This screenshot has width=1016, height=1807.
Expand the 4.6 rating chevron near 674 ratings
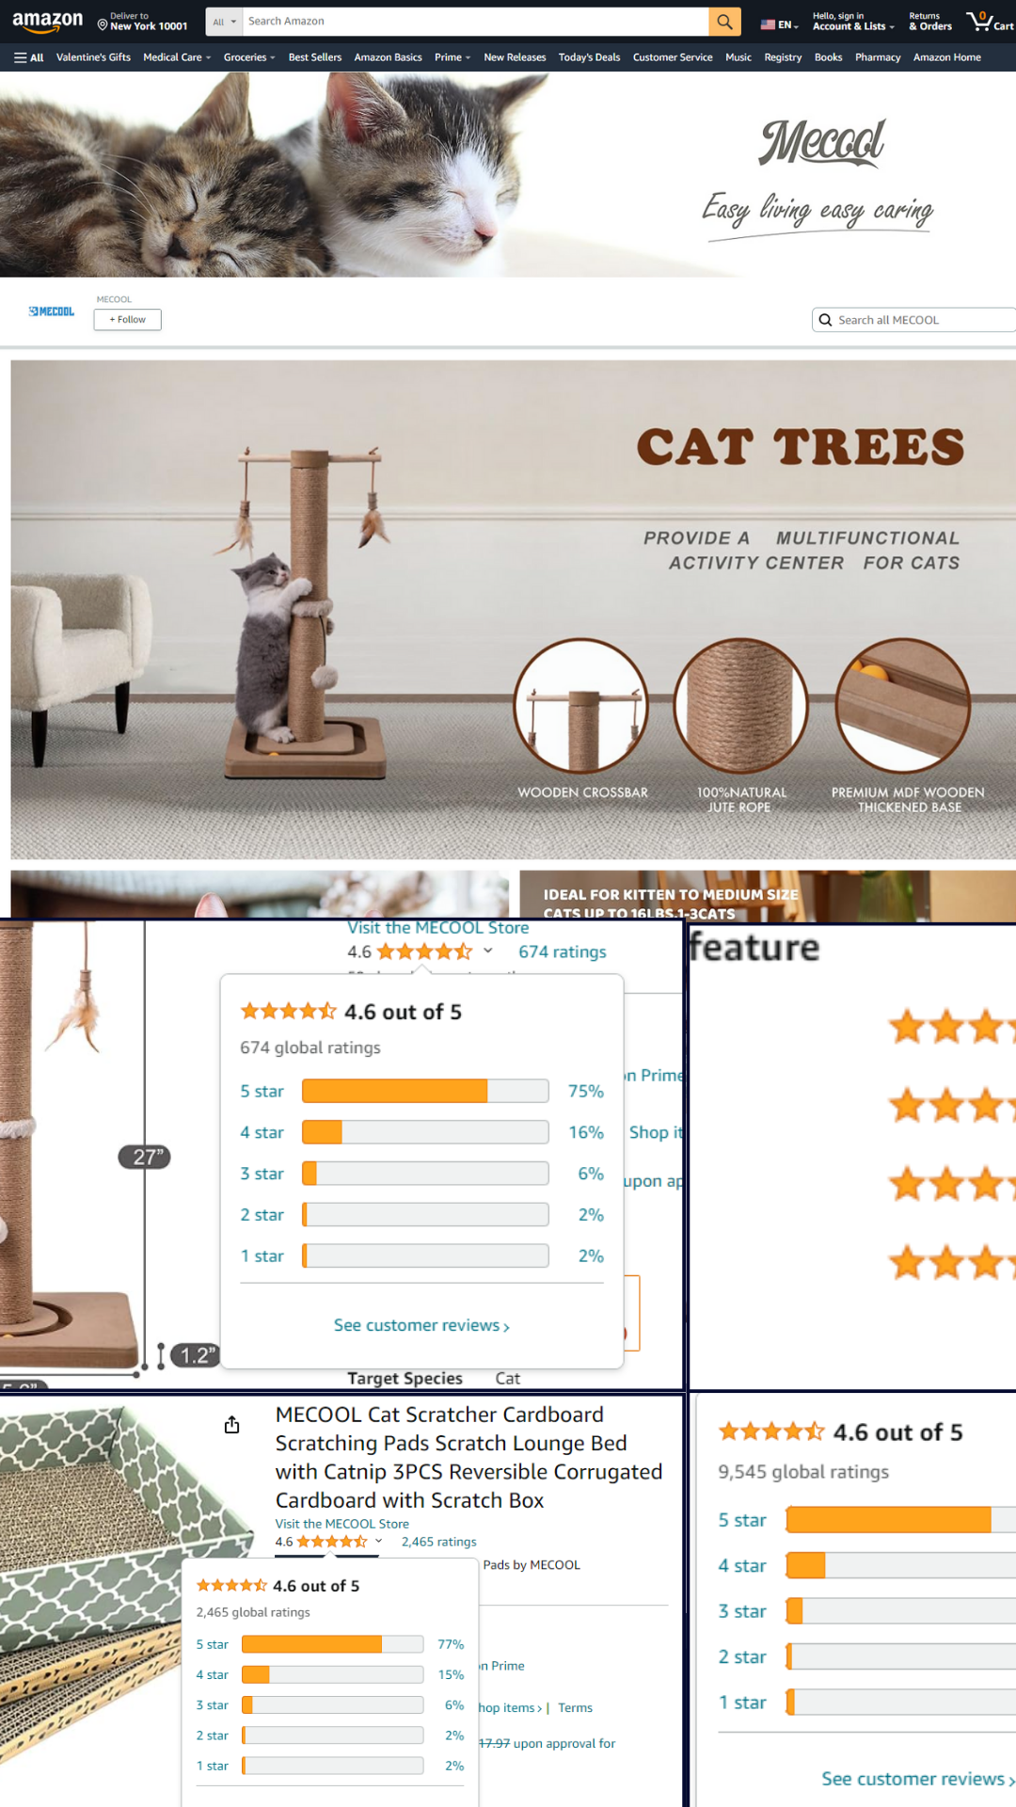pyautogui.click(x=488, y=951)
